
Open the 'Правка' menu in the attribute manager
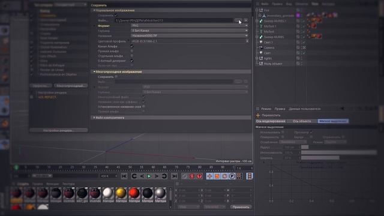coord(280,109)
